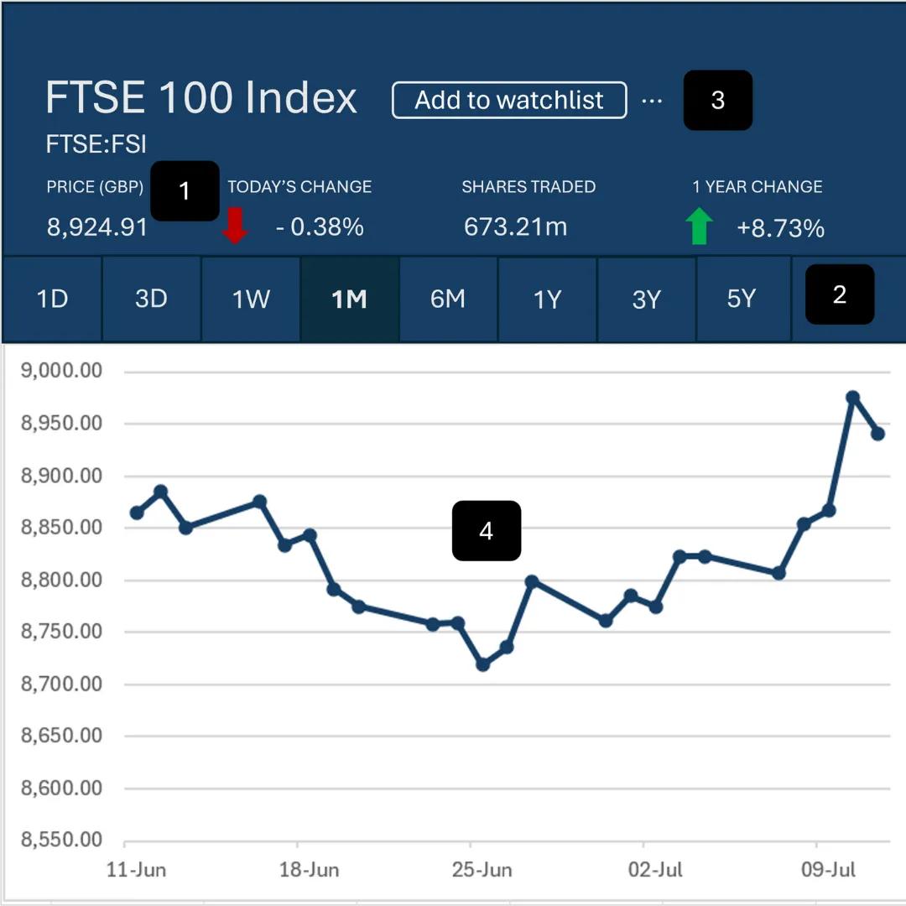
Task: Click the 25-Jun date label
Action: (x=482, y=870)
